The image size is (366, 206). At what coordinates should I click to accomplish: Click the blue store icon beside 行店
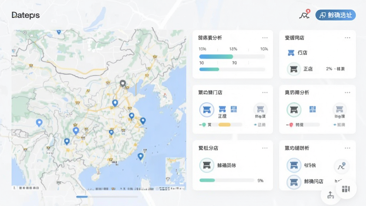pos(291,53)
